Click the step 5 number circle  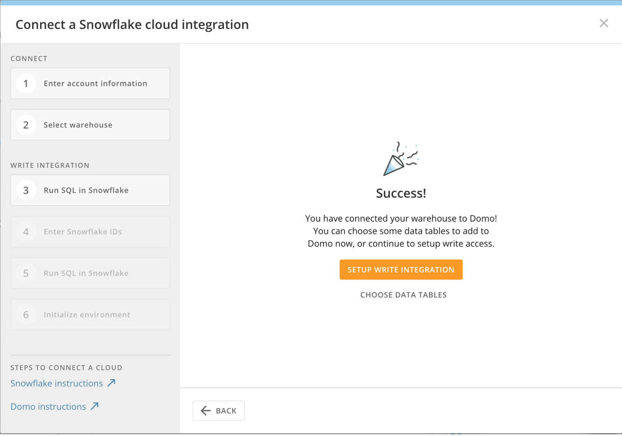point(26,273)
